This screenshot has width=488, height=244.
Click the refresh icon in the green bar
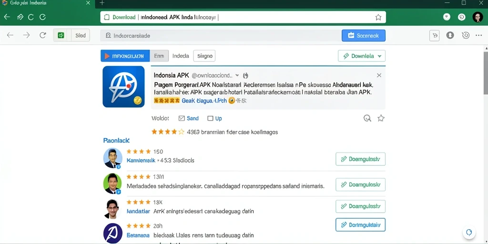pos(31,17)
